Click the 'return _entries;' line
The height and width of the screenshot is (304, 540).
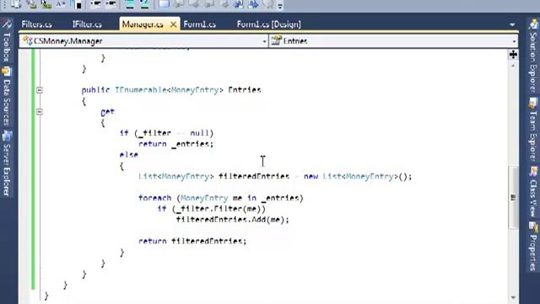point(176,144)
